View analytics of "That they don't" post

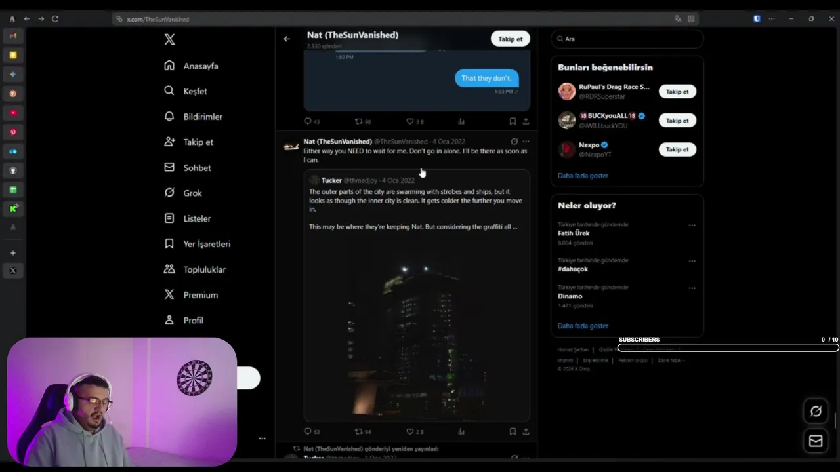[461, 121]
